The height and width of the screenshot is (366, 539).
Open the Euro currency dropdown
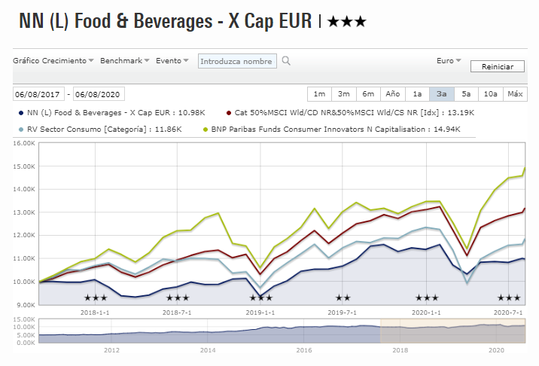449,60
